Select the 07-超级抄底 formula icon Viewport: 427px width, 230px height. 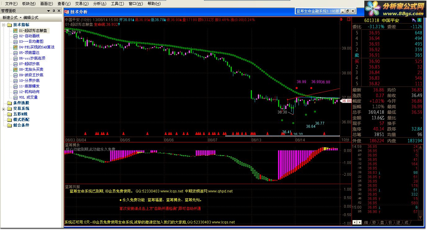point(16,64)
